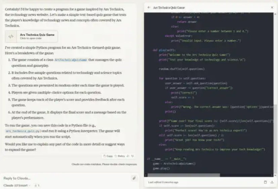
Task: Copy the assistant response
Action: point(108,156)
